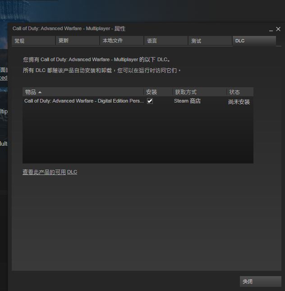Image resolution: width=285 pixels, height=291 pixels.
Task: Click the 关闭 button
Action: click(x=261, y=282)
